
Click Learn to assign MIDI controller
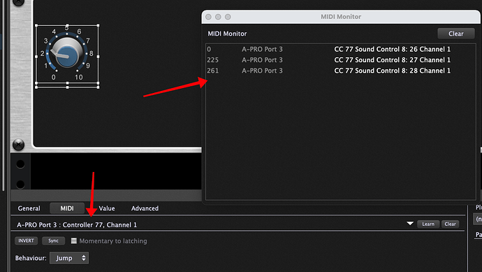pos(428,224)
